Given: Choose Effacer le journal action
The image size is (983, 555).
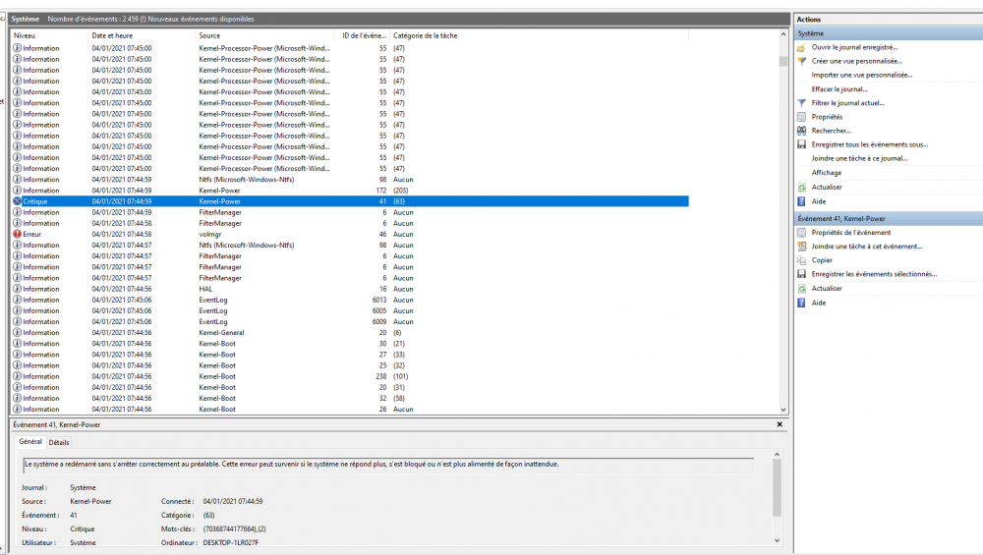Looking at the screenshot, I should [839, 89].
